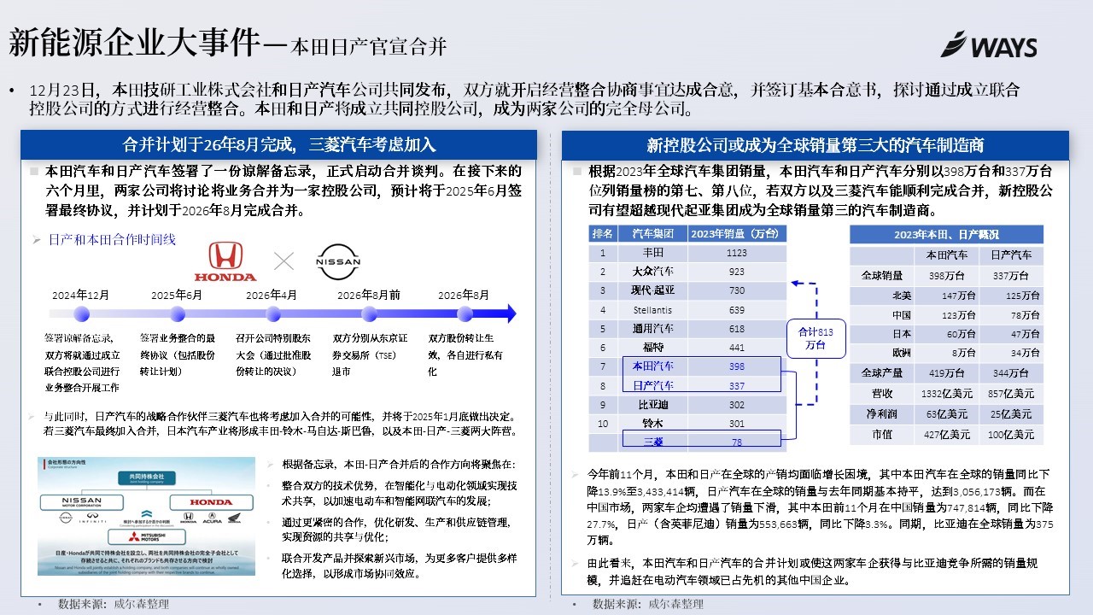Click the timeline note starting 签署谅解备忘录
The image size is (1093, 615).
click(x=83, y=363)
